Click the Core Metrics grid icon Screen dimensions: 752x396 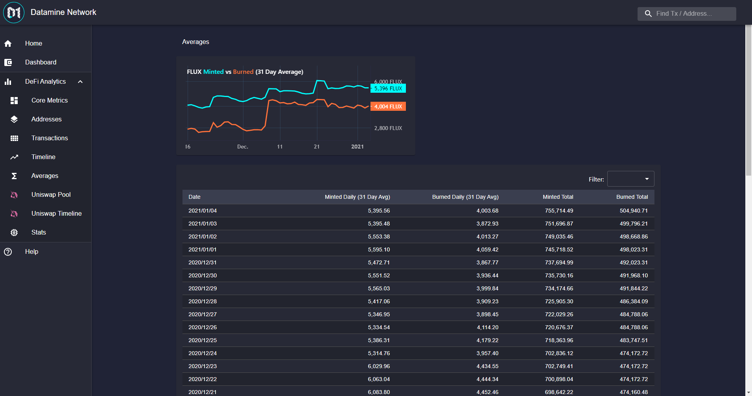click(x=14, y=101)
